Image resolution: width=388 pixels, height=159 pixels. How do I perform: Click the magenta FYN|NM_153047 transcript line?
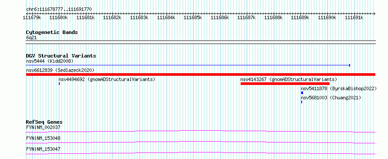click(201, 153)
